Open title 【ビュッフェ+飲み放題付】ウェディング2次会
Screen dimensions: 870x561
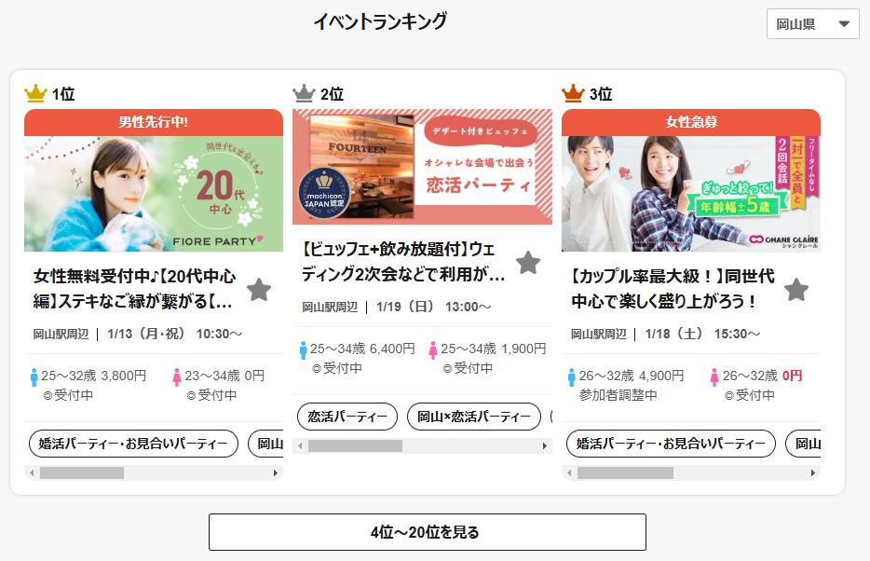click(402, 261)
